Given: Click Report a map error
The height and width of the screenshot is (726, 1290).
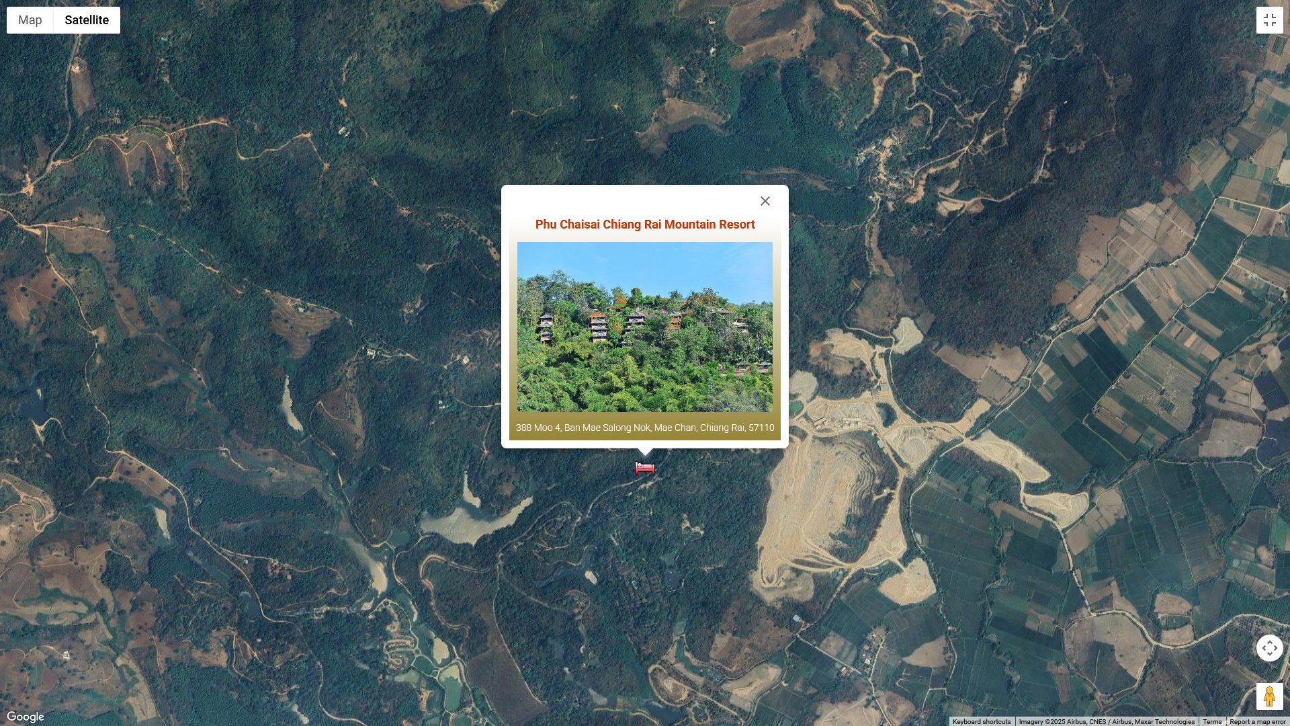Looking at the screenshot, I should [x=1257, y=721].
